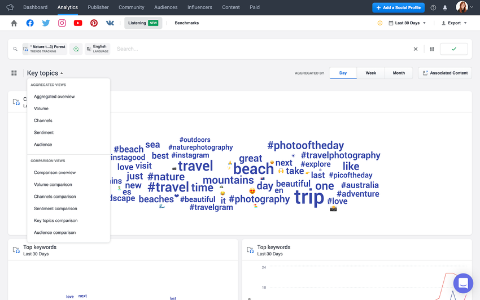Open the Export dropdown
The height and width of the screenshot is (300, 480).
454,23
